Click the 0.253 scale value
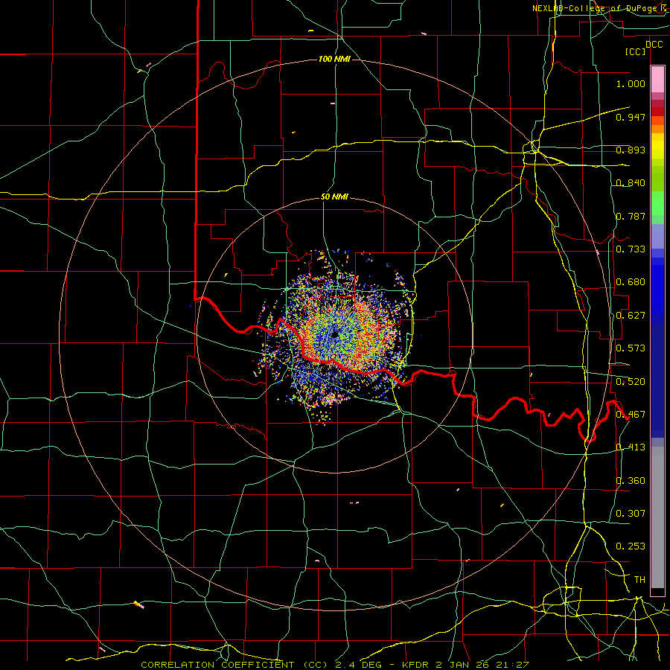This screenshot has height=670, width=670. point(631,546)
